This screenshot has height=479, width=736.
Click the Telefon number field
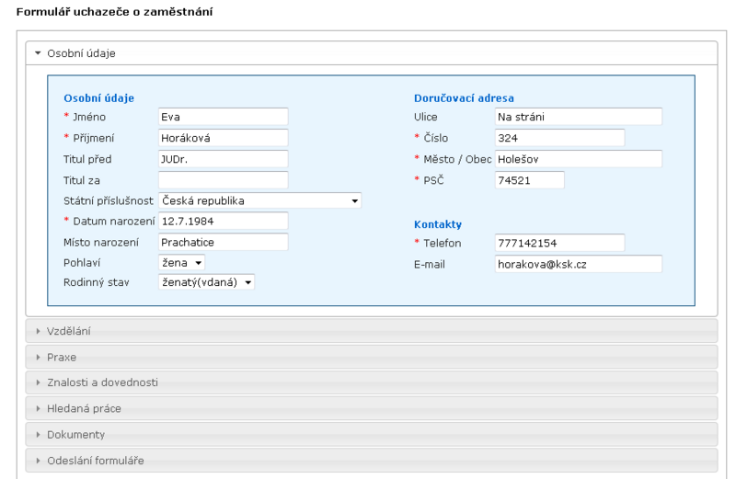[x=559, y=243]
